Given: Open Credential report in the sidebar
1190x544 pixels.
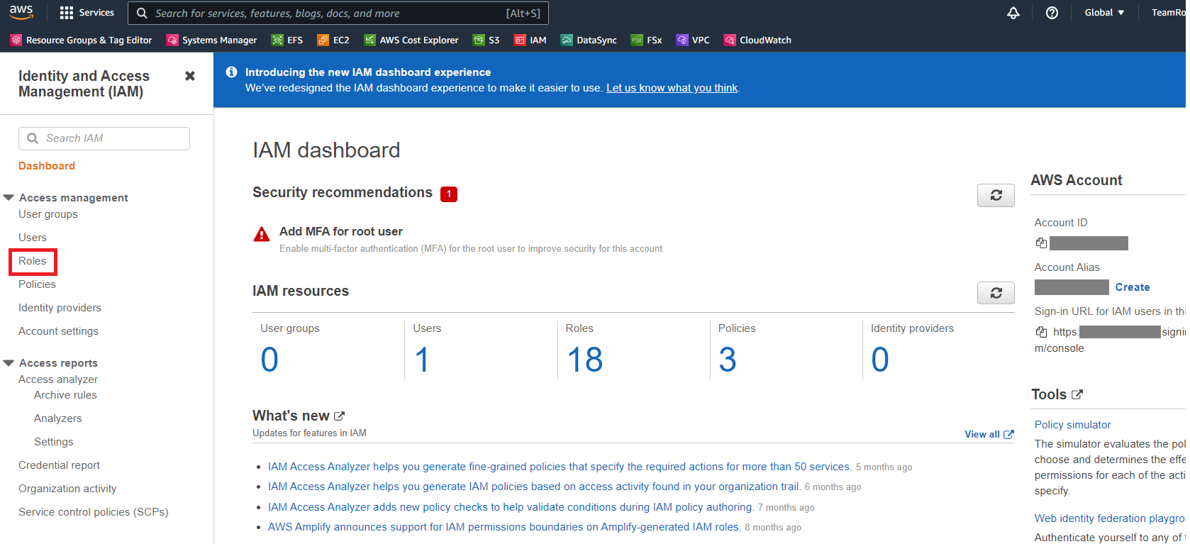Looking at the screenshot, I should pyautogui.click(x=59, y=465).
